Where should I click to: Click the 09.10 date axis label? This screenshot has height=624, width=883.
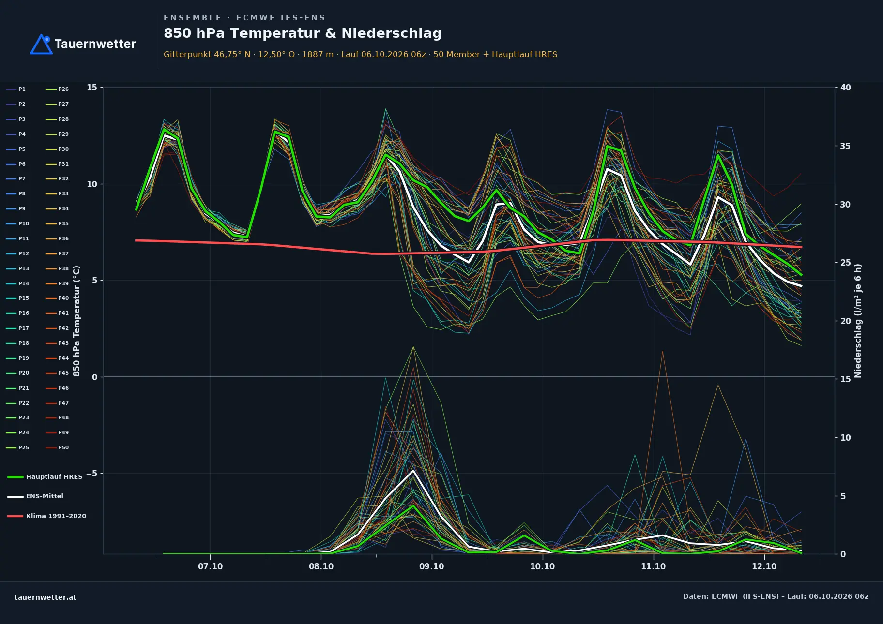click(431, 566)
